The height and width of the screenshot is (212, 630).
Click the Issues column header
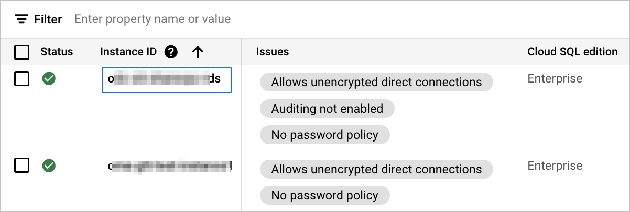pyautogui.click(x=273, y=52)
